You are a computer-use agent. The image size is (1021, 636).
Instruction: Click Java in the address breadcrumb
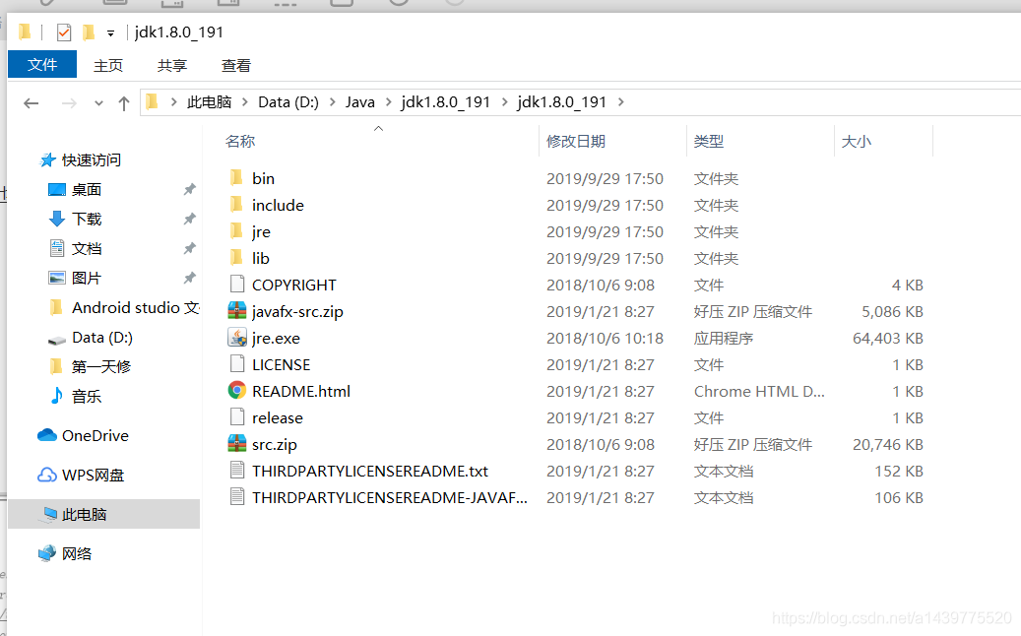click(x=360, y=102)
